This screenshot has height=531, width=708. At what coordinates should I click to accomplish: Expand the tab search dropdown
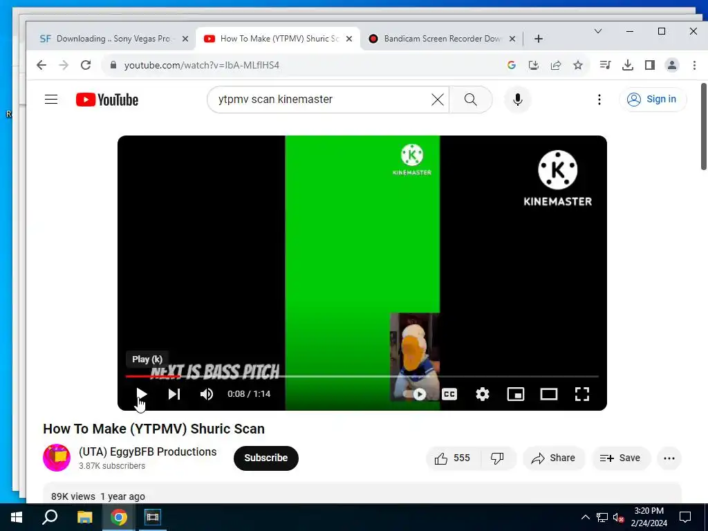(598, 31)
